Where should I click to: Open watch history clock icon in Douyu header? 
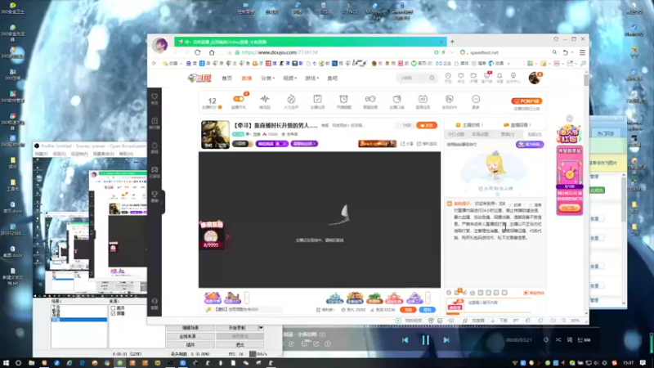click(448, 76)
